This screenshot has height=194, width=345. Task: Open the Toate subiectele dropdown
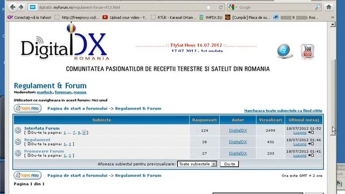(x=197, y=164)
